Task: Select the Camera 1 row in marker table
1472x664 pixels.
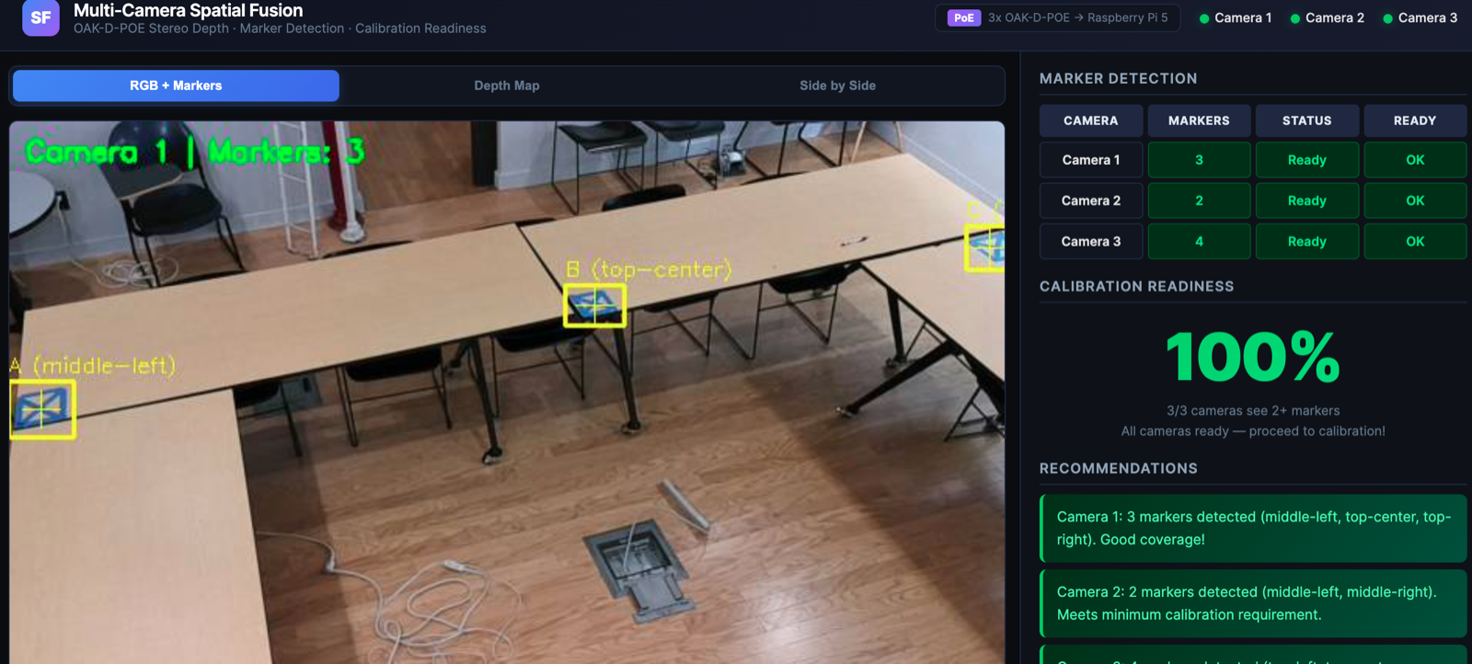Action: [x=1253, y=160]
